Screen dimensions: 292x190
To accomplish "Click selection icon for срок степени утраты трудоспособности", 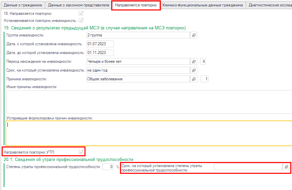I will (x=286, y=167).
